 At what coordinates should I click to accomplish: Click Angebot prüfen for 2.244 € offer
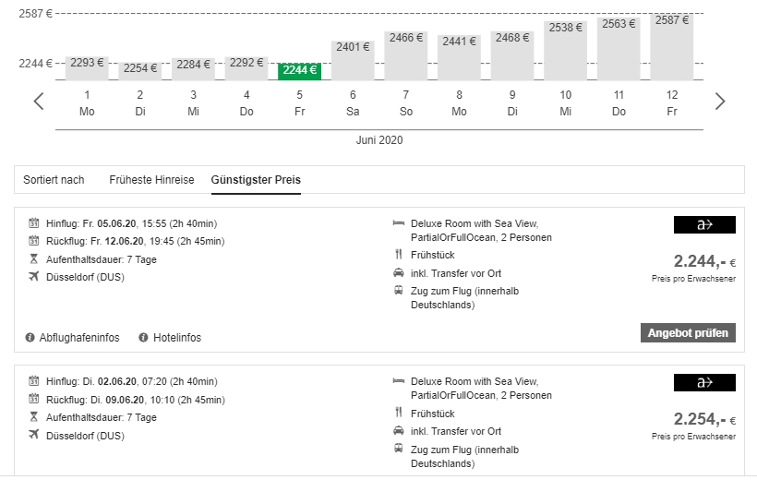[x=688, y=332]
